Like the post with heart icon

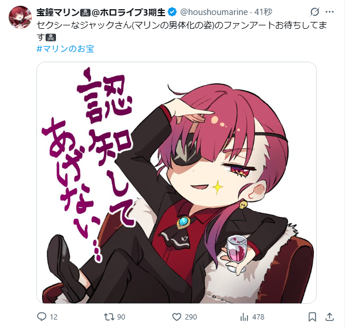coord(177,317)
